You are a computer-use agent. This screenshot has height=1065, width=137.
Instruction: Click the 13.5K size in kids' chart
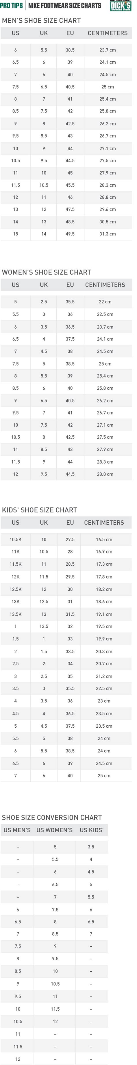(16, 614)
